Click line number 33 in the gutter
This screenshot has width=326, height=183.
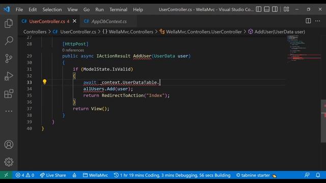pyautogui.click(x=29, y=82)
